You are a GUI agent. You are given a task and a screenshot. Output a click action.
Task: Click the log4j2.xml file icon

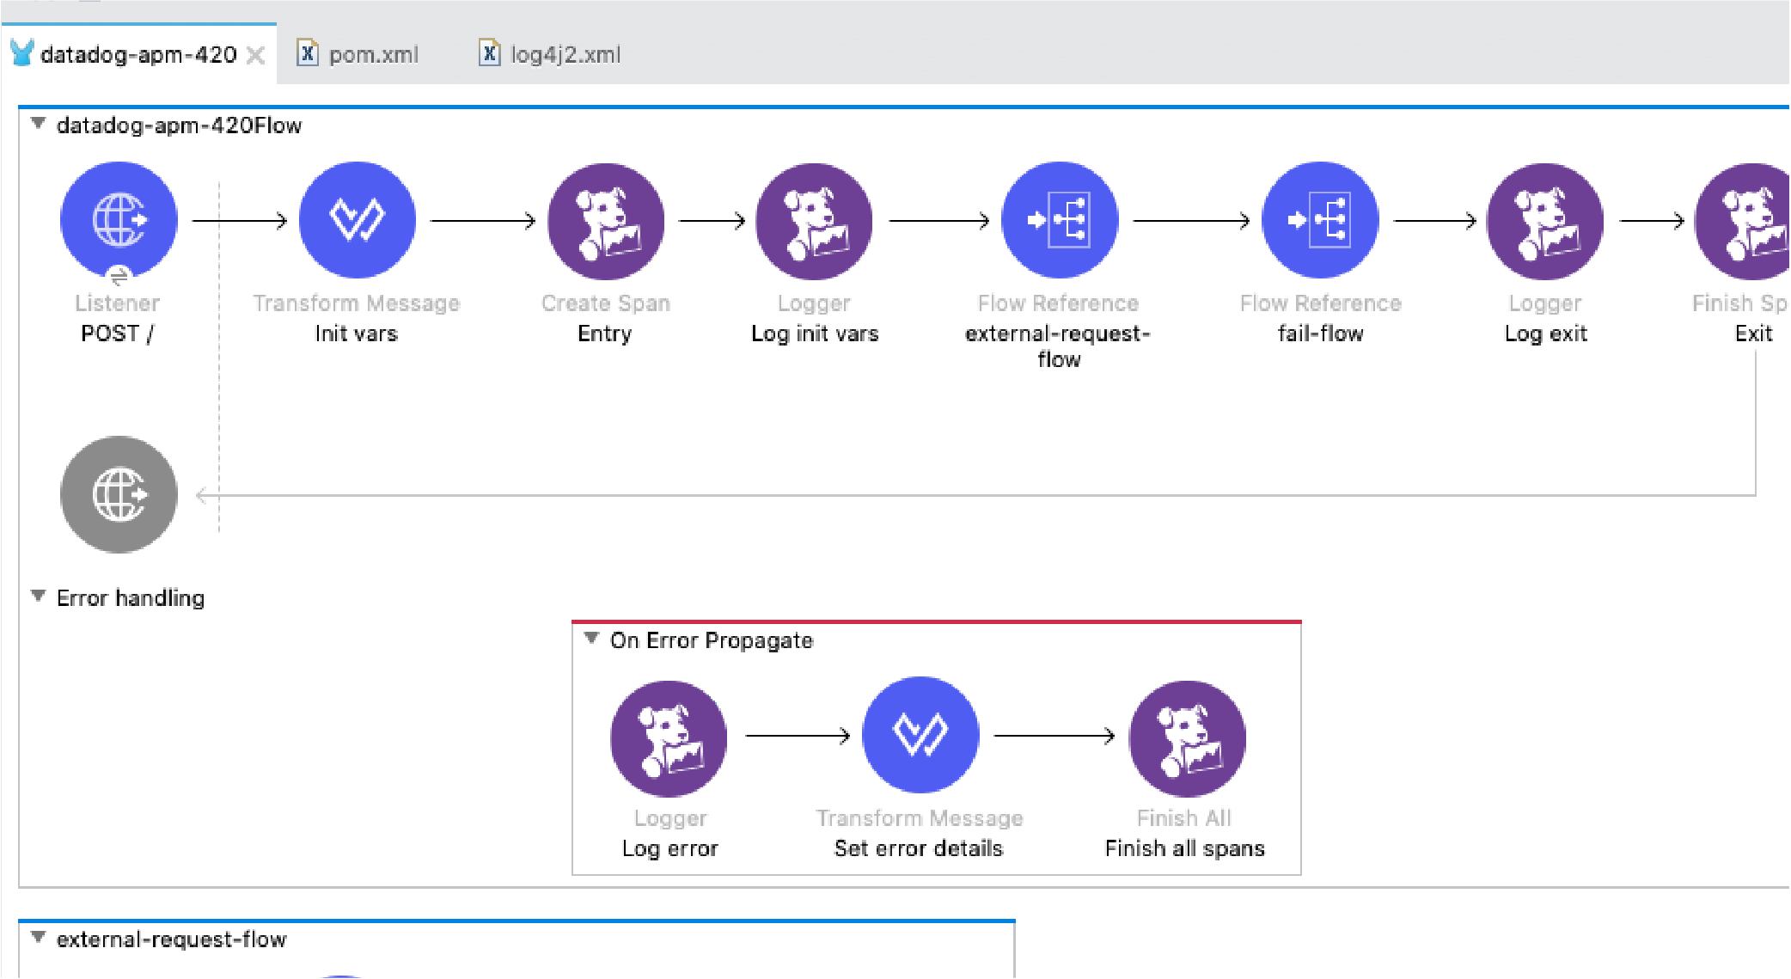coord(489,53)
